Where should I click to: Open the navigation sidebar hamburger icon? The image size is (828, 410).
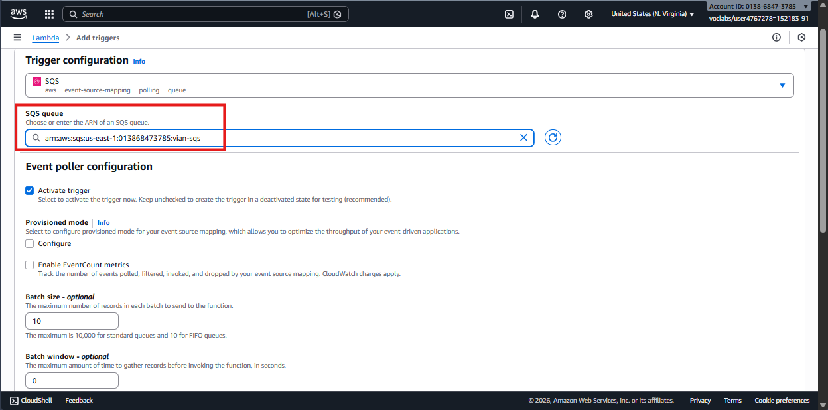coord(17,37)
